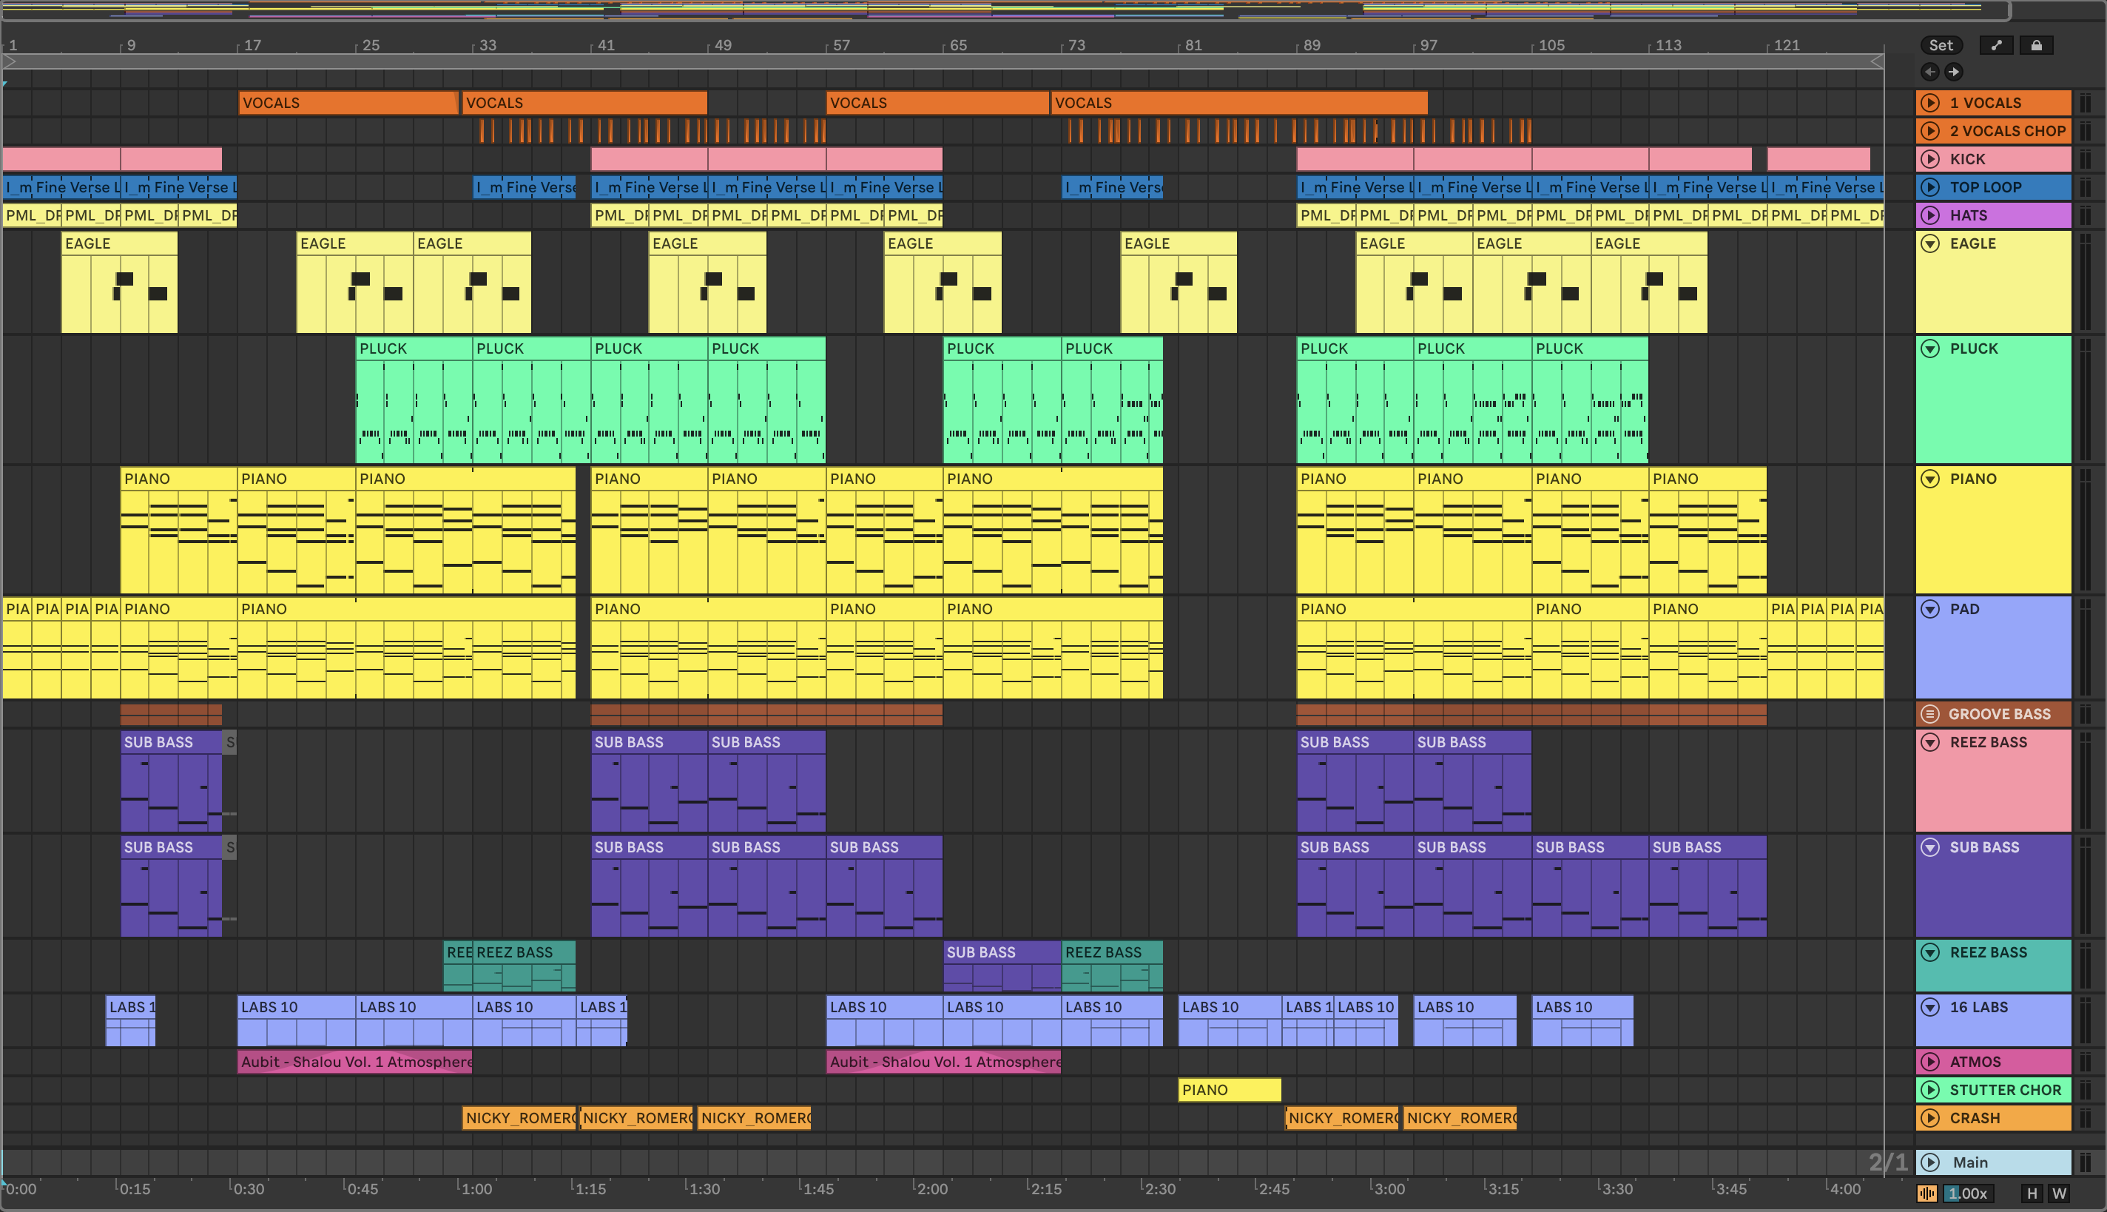The image size is (2107, 1212).
Task: Select Aubit Atmosphere clip starting at bar 17
Action: [x=355, y=1063]
